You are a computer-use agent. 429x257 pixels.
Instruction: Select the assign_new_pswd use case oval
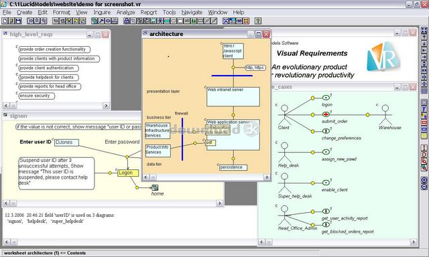pyautogui.click(x=326, y=152)
